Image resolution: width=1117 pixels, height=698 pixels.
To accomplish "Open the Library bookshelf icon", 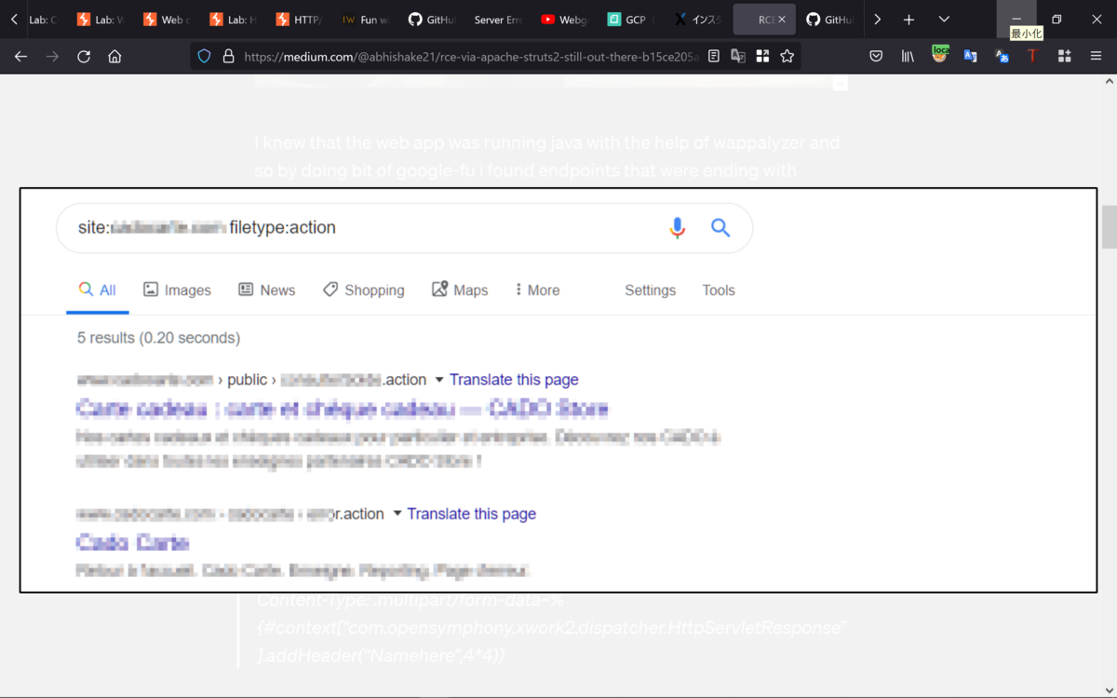I will pos(908,57).
